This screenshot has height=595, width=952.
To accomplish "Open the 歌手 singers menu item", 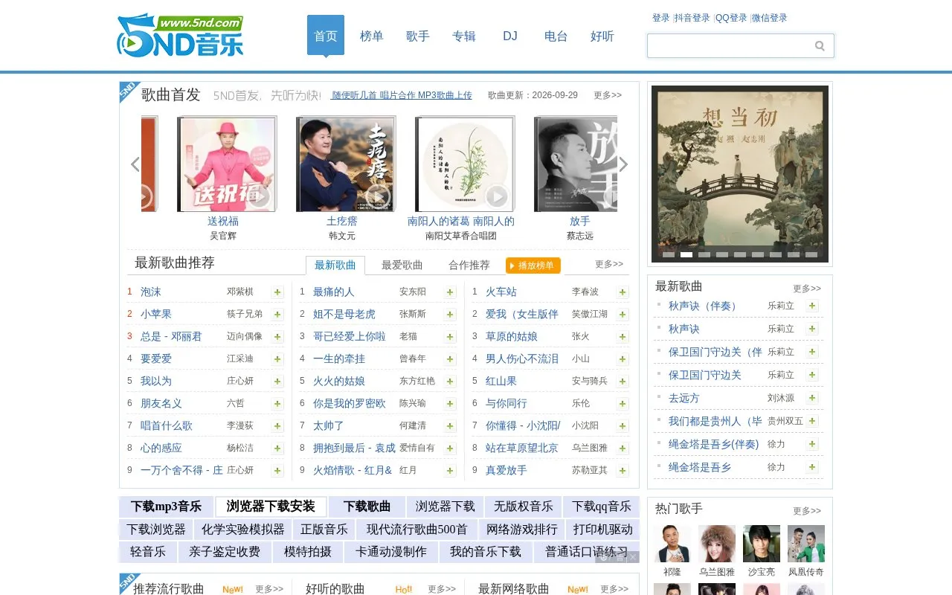I will click(418, 36).
